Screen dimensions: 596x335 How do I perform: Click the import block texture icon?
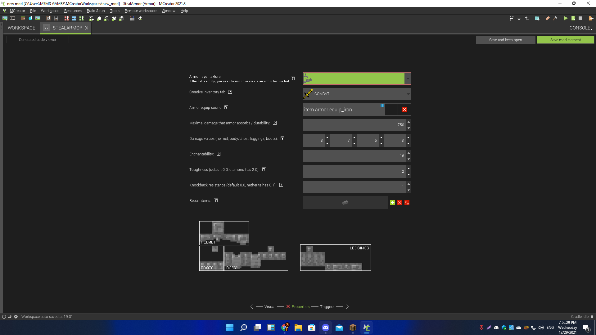click(x=23, y=19)
